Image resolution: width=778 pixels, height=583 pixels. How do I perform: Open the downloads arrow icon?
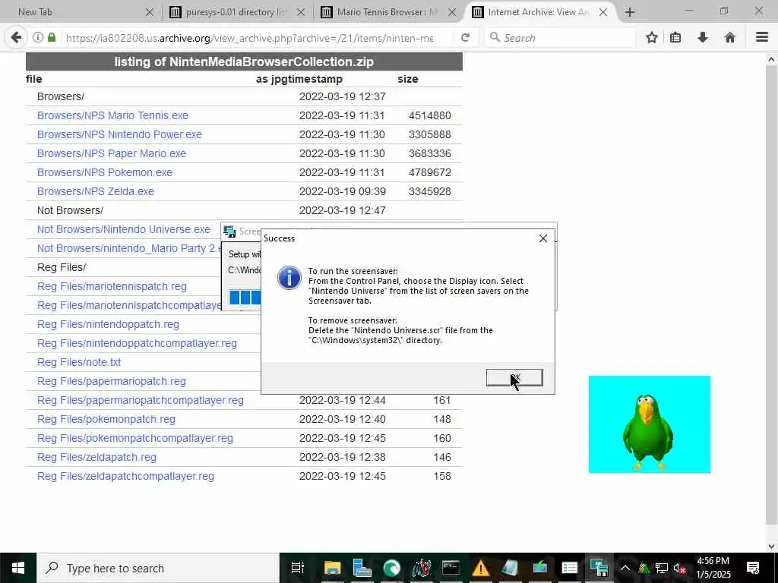click(703, 37)
